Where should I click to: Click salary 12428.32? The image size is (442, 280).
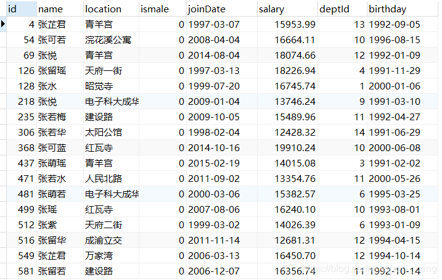click(287, 133)
